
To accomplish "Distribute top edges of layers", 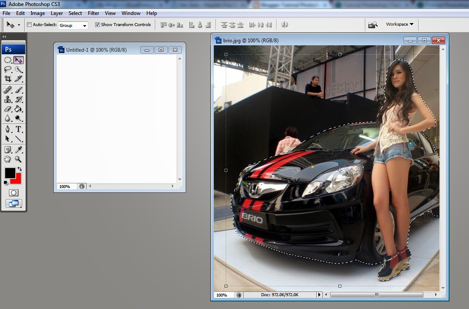I will [224, 25].
